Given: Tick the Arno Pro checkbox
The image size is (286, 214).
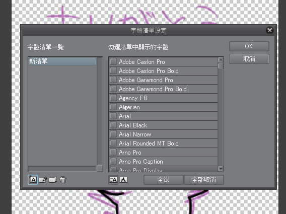Looking at the screenshot, I should tap(113, 153).
